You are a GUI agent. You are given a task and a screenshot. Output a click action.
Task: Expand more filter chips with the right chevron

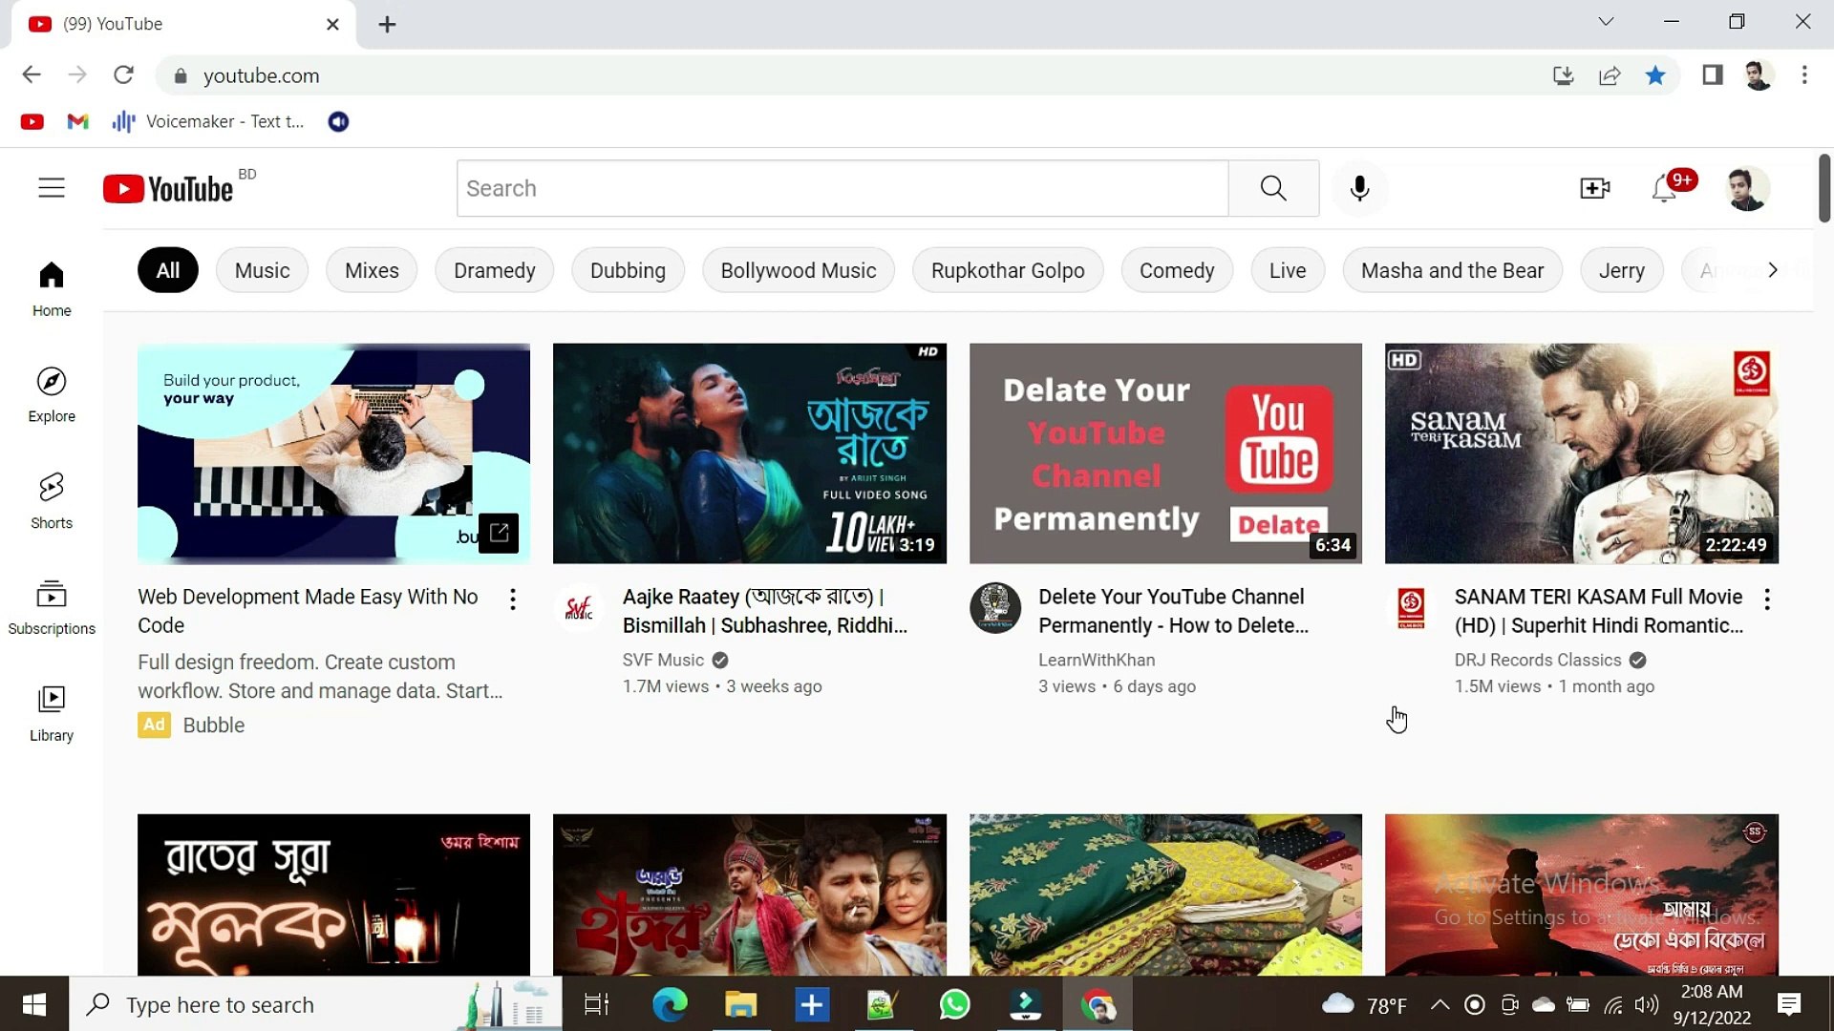tap(1774, 270)
